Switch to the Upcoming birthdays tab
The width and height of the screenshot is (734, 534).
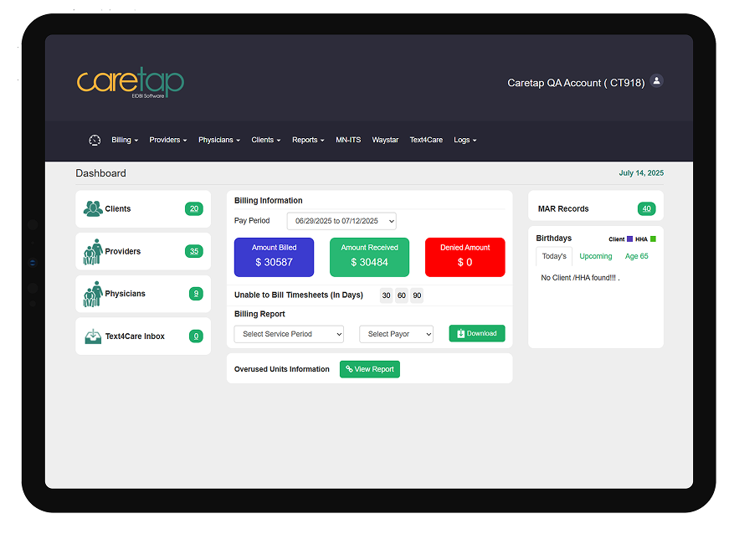(595, 256)
